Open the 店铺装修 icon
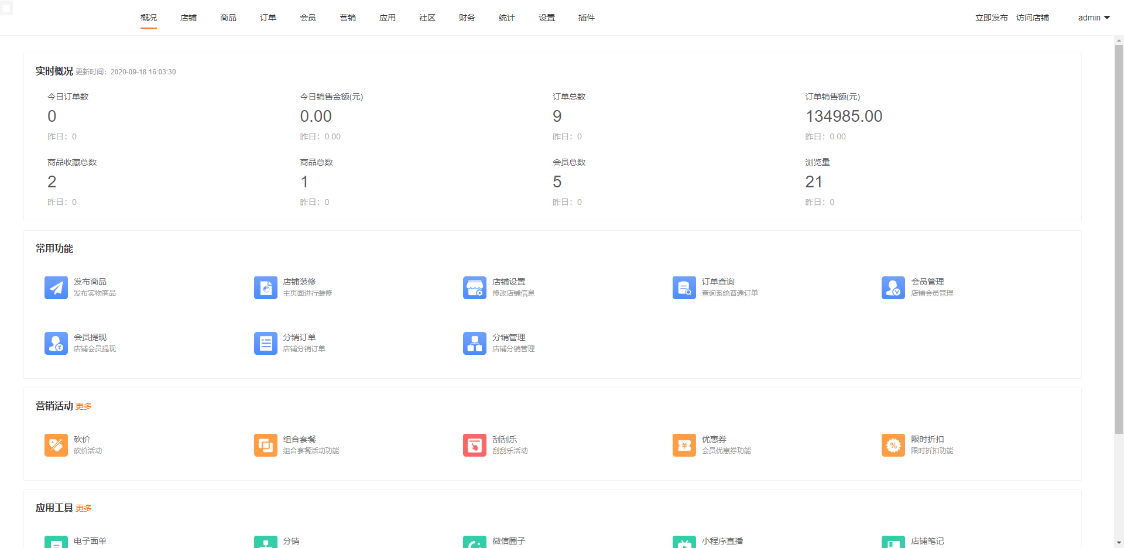The width and height of the screenshot is (1124, 548). point(265,287)
